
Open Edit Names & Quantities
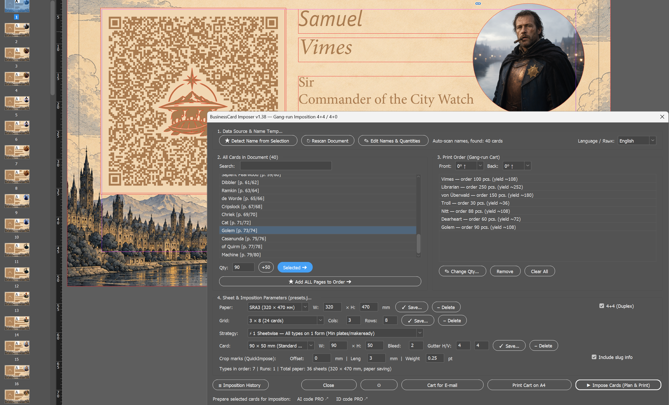(393, 141)
